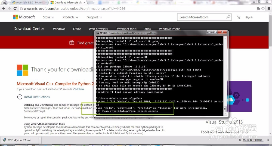This screenshot has height=146, width=272.
Task: Open the shopping cart icon
Action: point(239,17)
